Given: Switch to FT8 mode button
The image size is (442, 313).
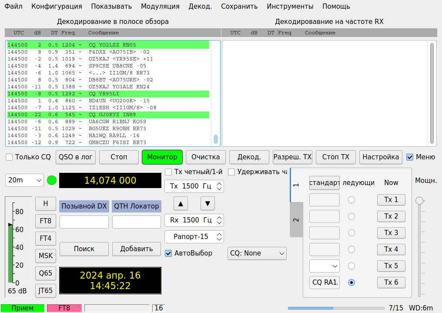Looking at the screenshot, I should [x=46, y=221].
